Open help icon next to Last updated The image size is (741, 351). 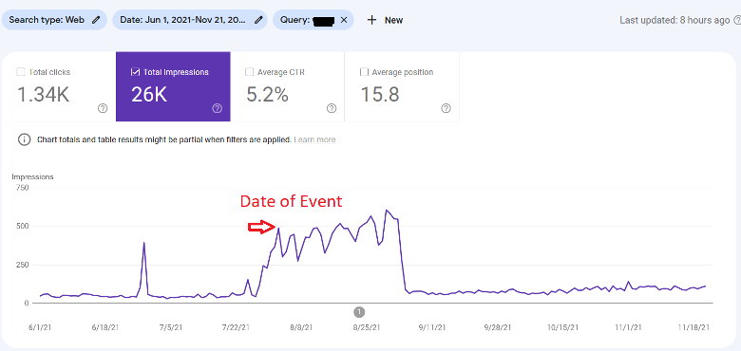click(736, 20)
